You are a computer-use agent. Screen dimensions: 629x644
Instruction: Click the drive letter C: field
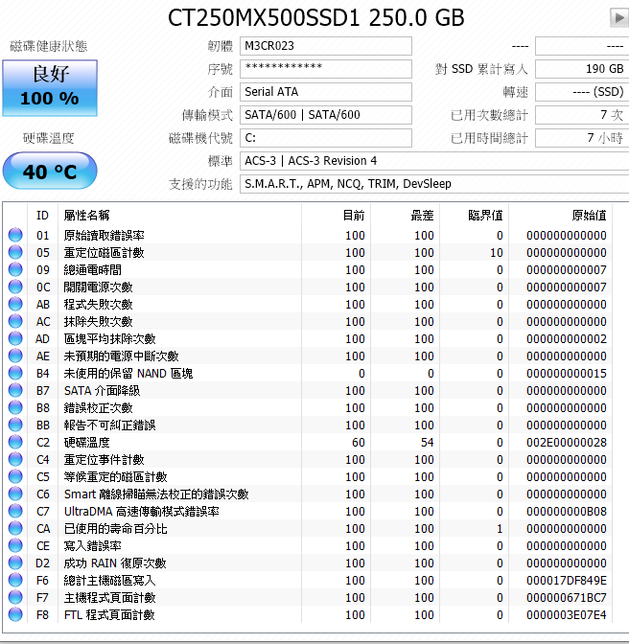[x=326, y=138]
